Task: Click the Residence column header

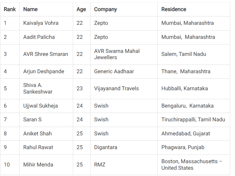Action: 174,9
